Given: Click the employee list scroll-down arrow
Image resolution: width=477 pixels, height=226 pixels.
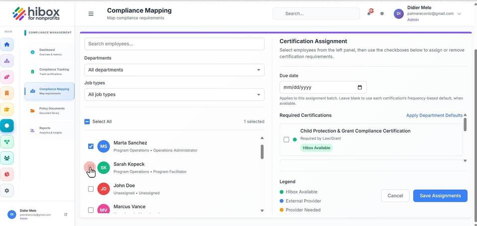Looking at the screenshot, I should [x=262, y=211].
